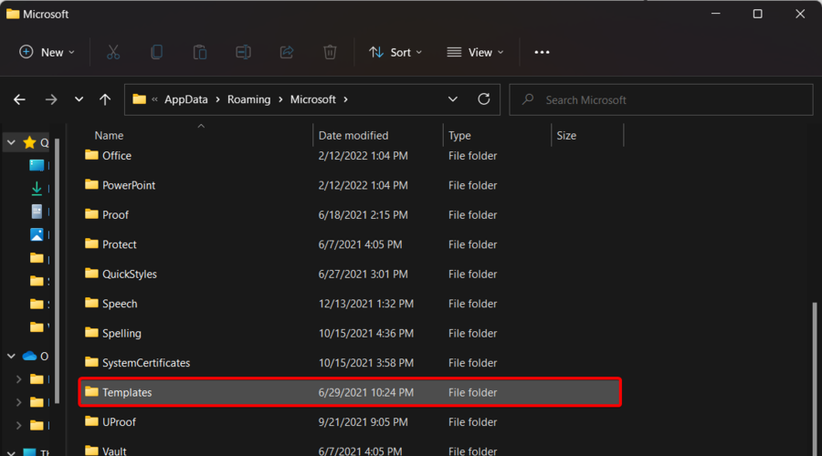Click chevron after Roaming in breadcrumb

point(281,99)
